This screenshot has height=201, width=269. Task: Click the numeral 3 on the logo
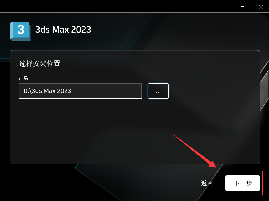(x=21, y=30)
